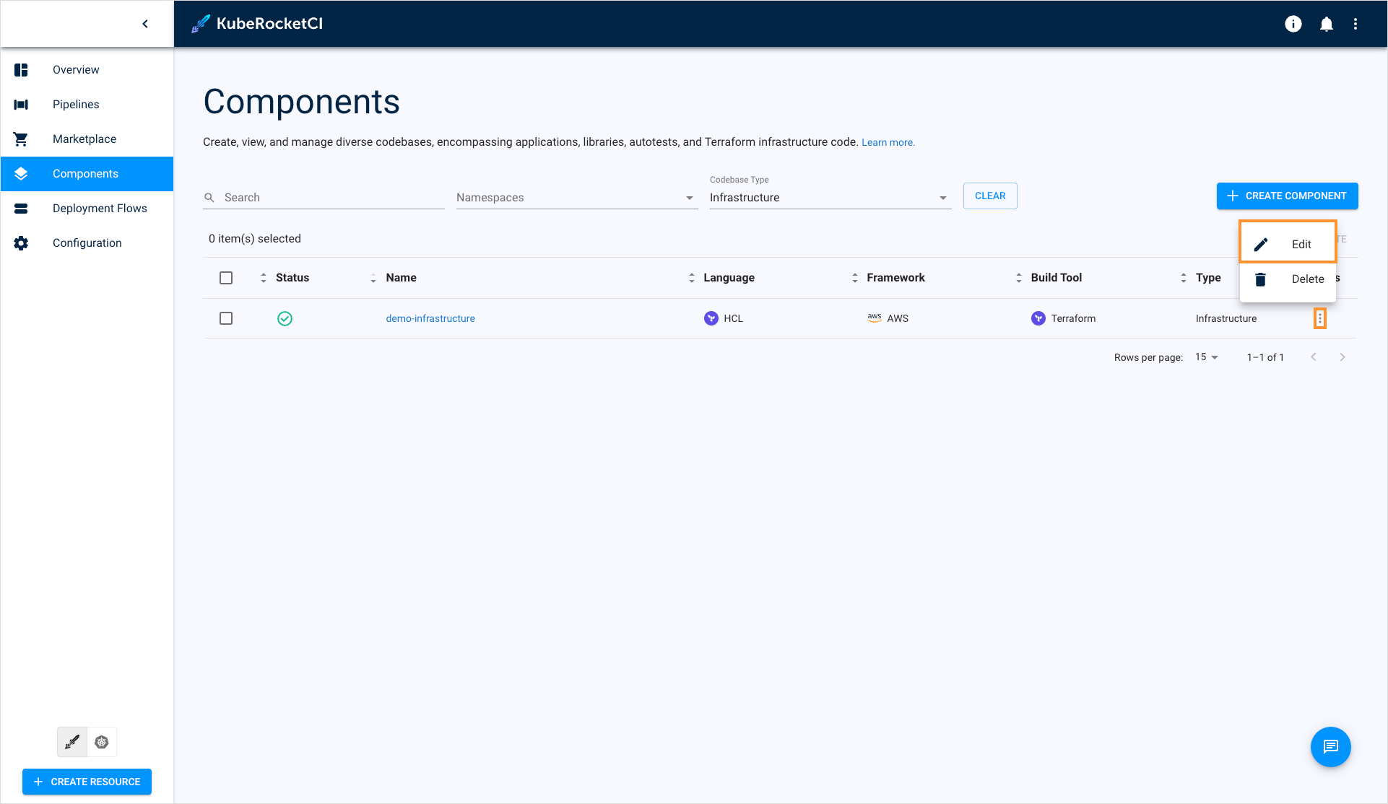Click rows per page 15 stepper

[1207, 357]
